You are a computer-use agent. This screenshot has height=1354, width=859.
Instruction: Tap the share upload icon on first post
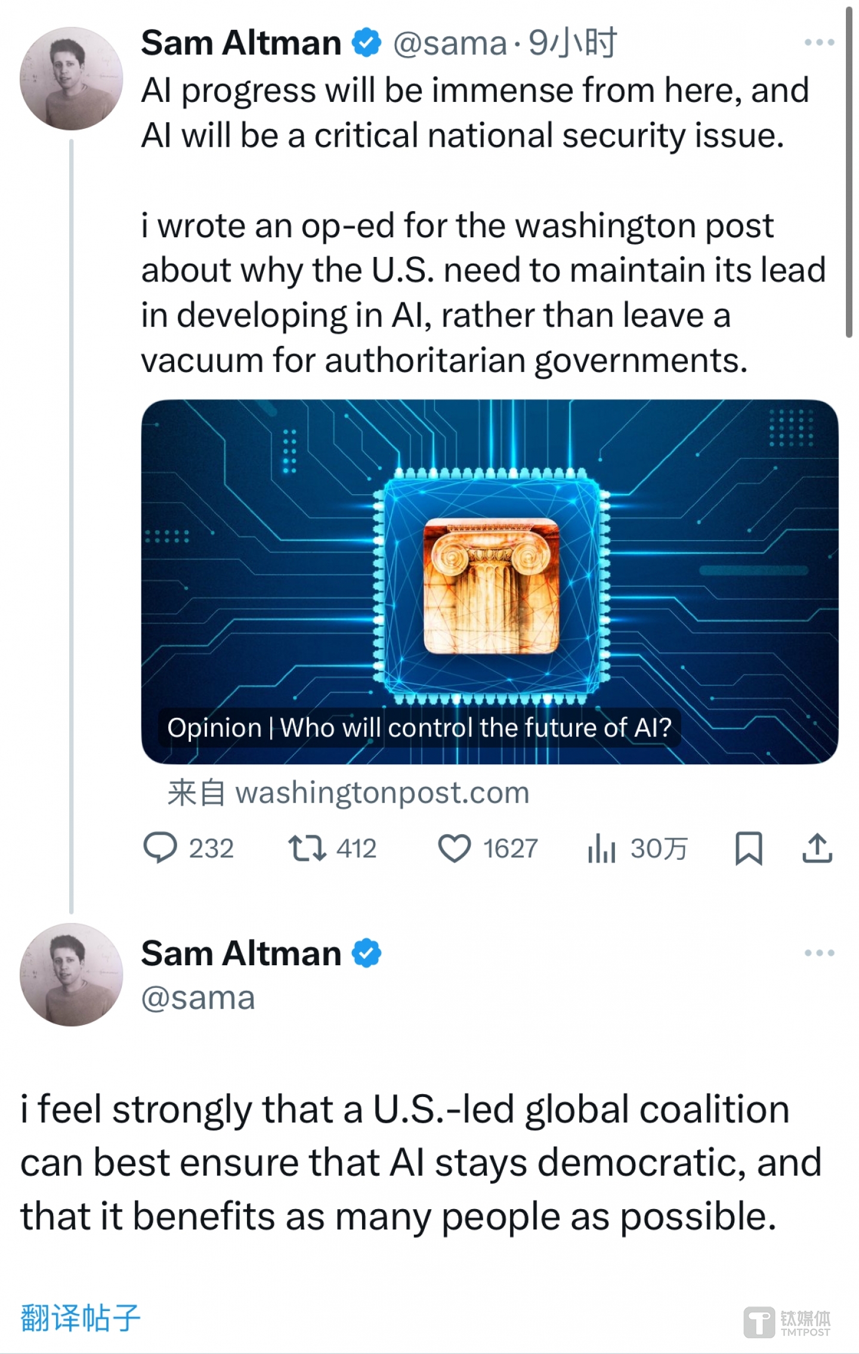tap(817, 848)
